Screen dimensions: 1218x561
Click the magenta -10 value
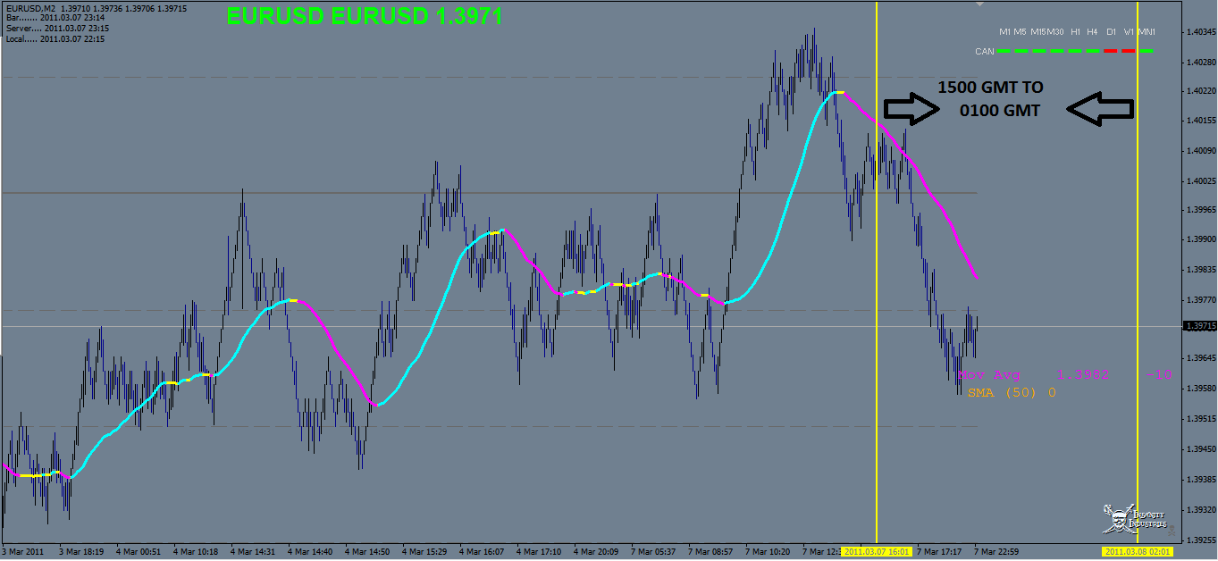pos(1158,375)
